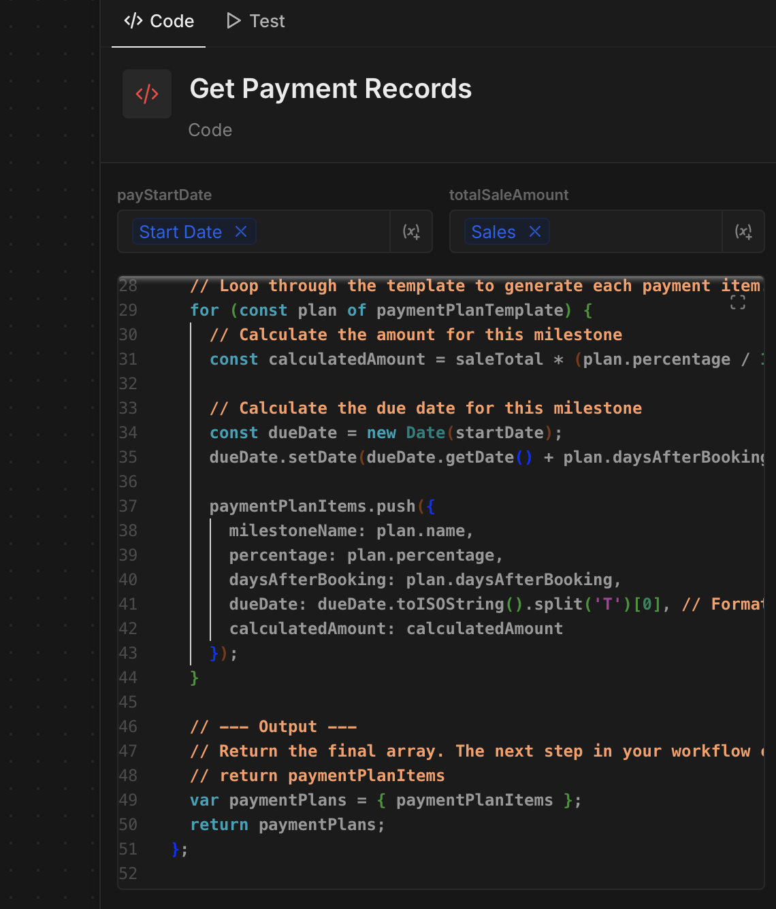Click line number 52 in gutter

click(x=128, y=874)
